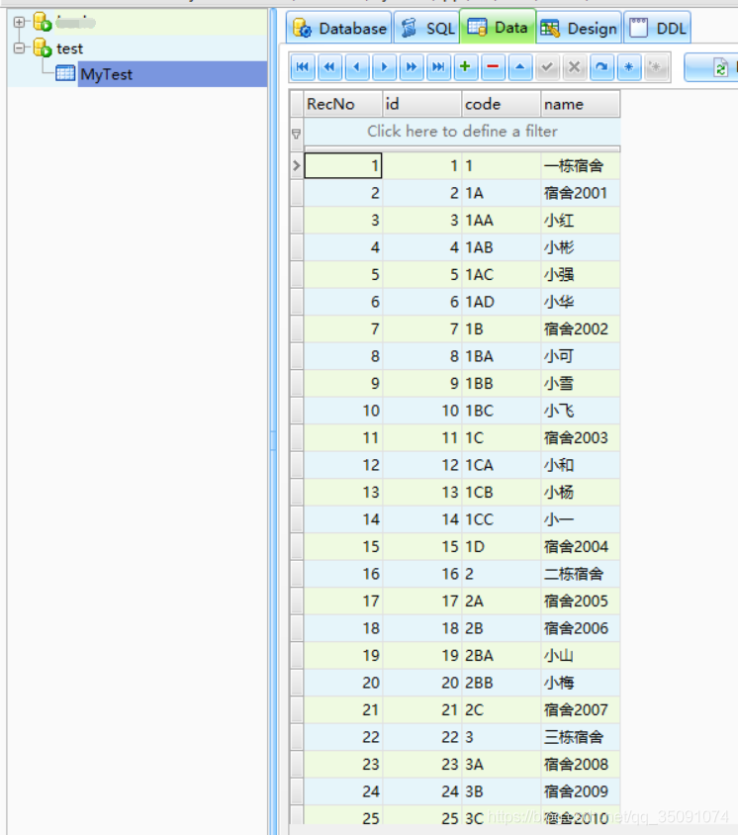Click code cell 1AA

click(x=501, y=220)
